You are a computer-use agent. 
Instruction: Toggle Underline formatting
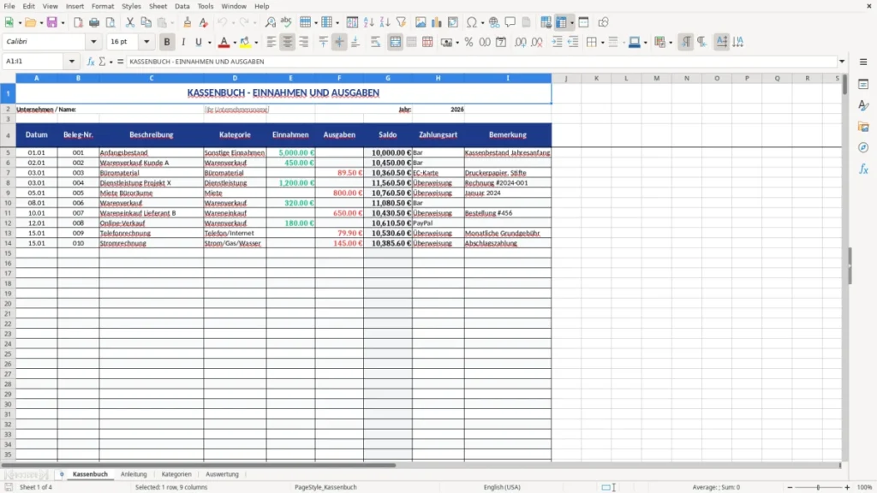[x=198, y=42]
